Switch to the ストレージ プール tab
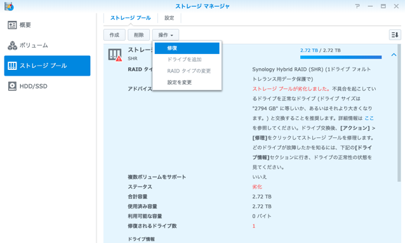 130,18
